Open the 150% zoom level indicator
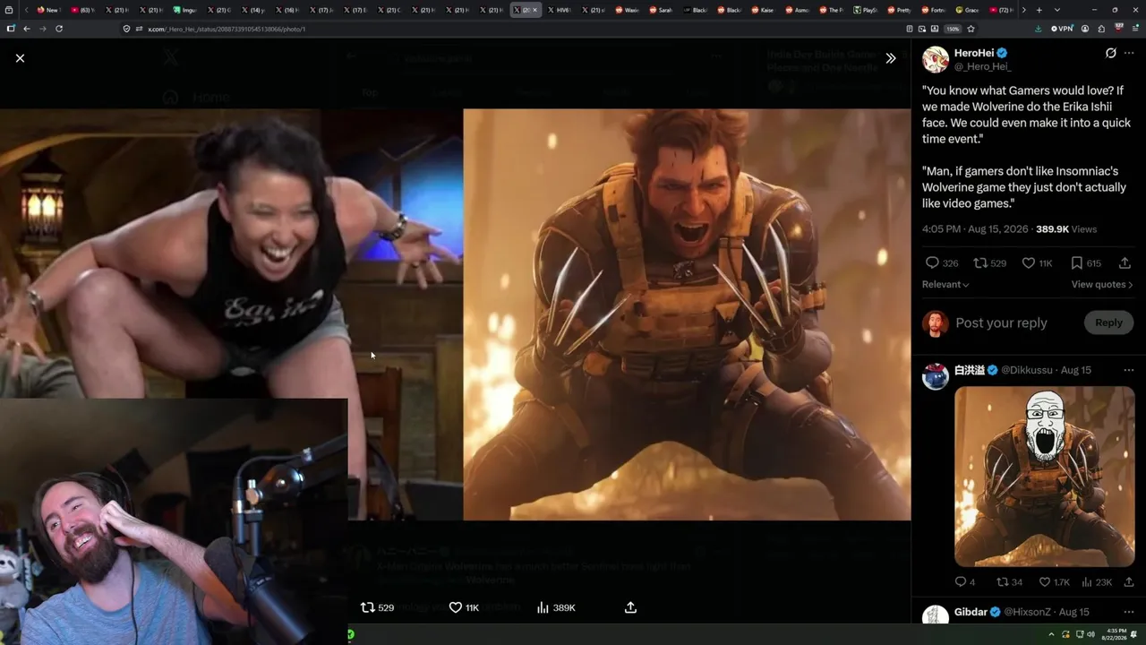 tap(953, 29)
